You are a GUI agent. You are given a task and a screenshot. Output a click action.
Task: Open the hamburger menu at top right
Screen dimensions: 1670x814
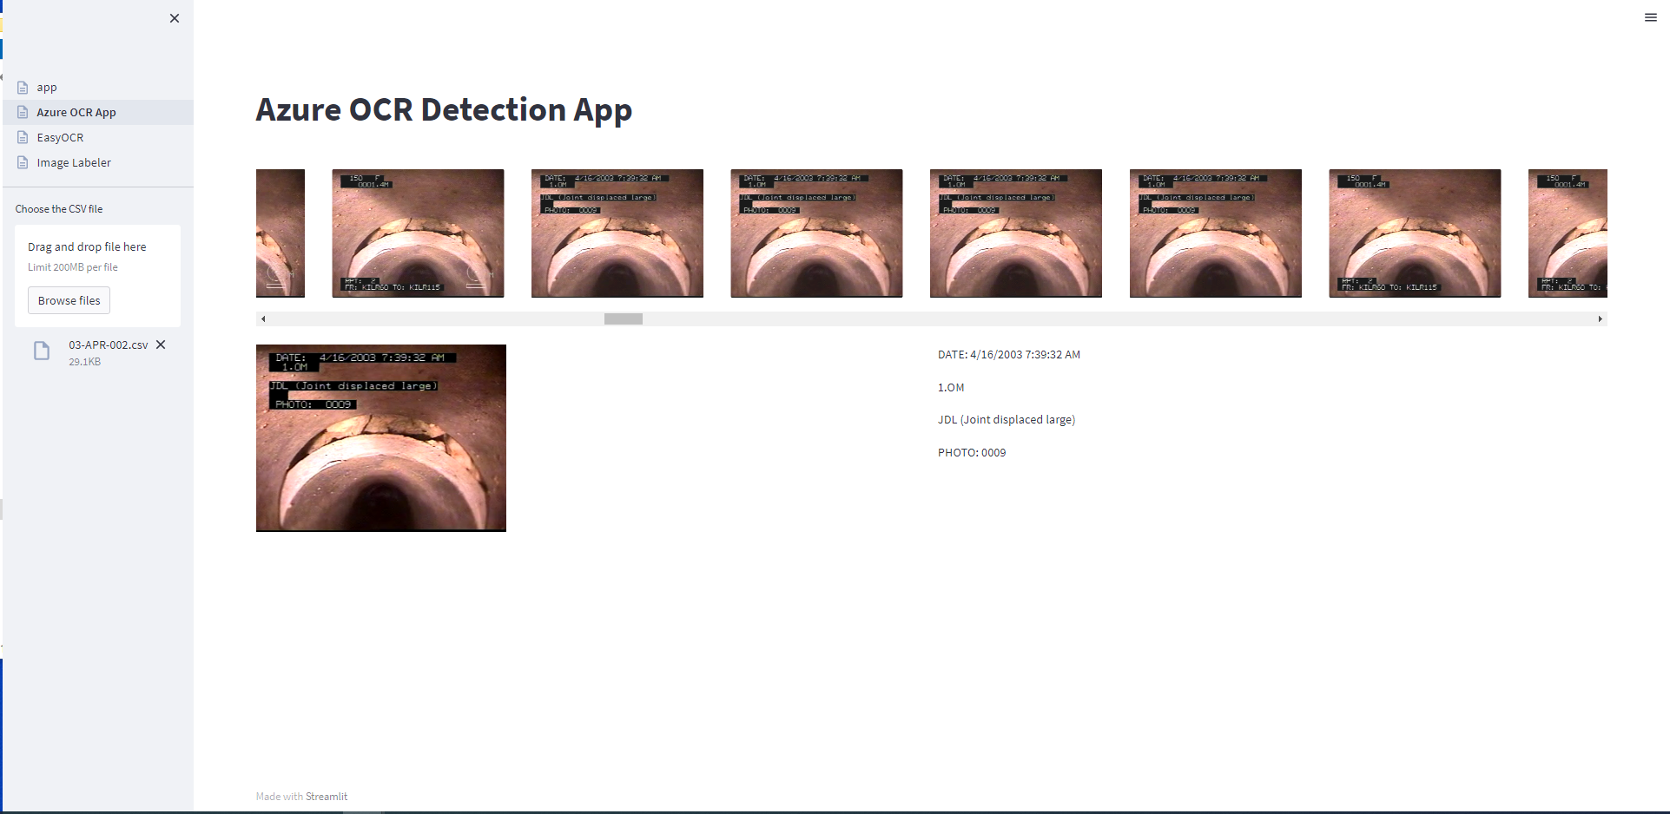click(x=1651, y=17)
